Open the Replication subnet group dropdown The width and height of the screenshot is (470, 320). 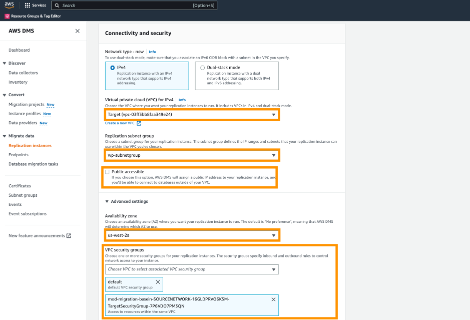click(x=192, y=155)
